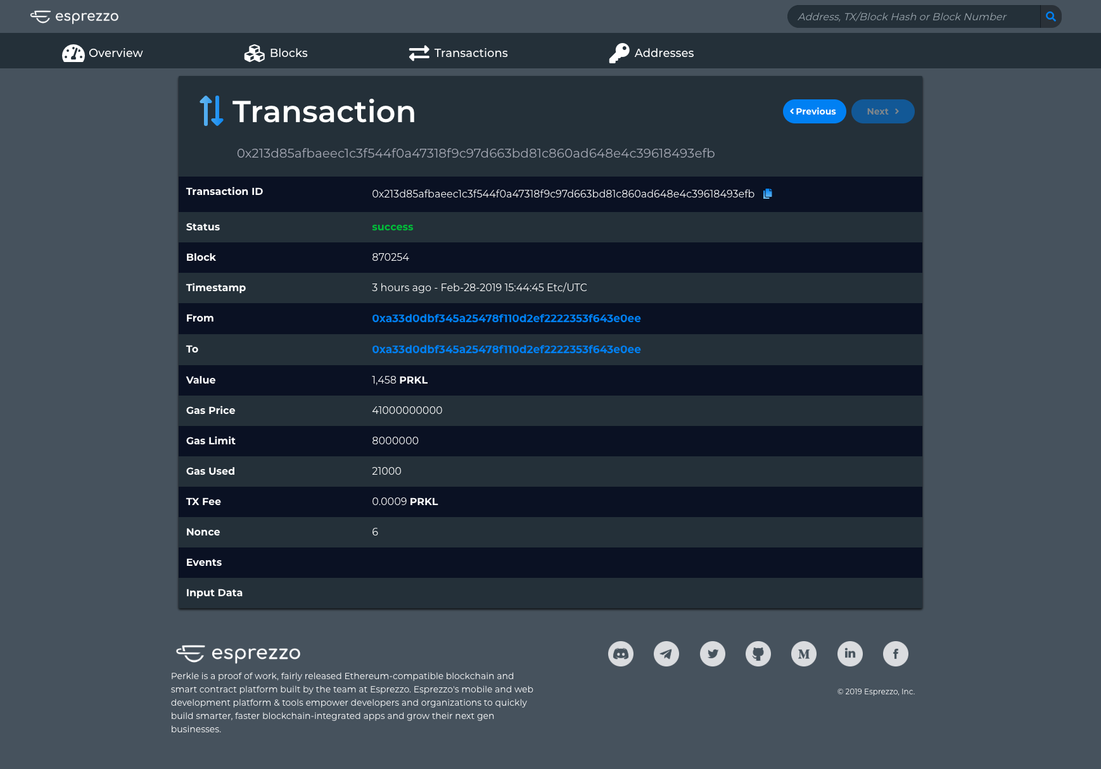Select the gas used 21000
The image size is (1101, 769).
pyautogui.click(x=386, y=471)
